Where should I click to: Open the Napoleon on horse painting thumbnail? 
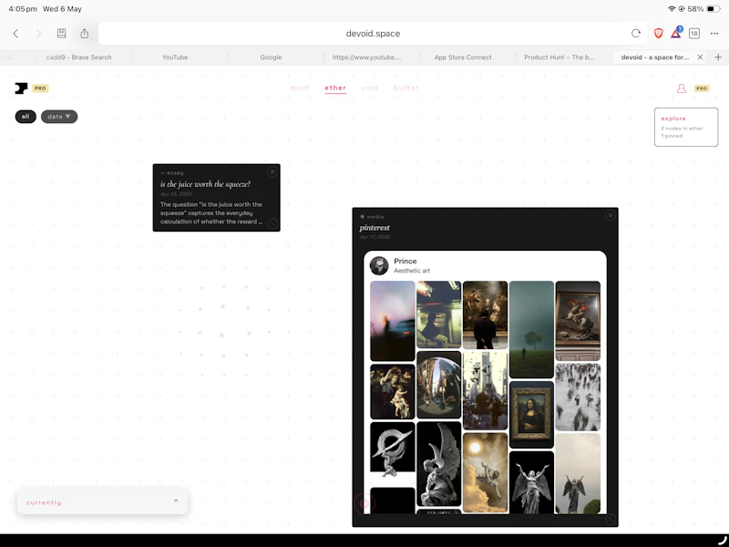(578, 321)
